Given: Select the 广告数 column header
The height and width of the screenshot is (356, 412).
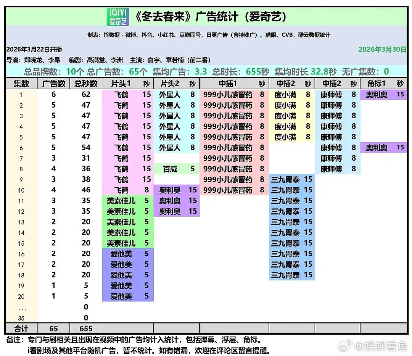Looking at the screenshot, I should [53, 84].
